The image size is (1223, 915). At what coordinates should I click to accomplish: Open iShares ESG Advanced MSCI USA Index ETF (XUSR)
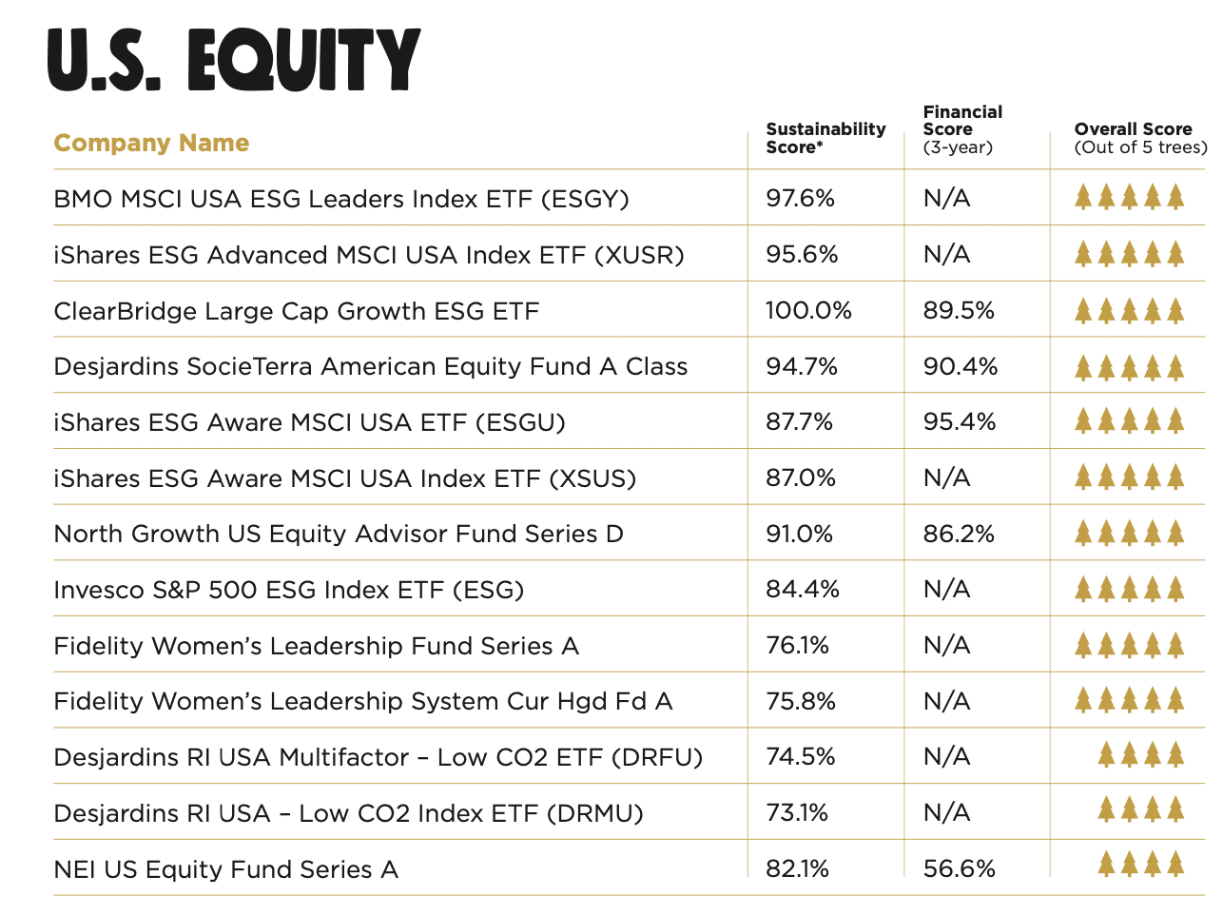(368, 255)
